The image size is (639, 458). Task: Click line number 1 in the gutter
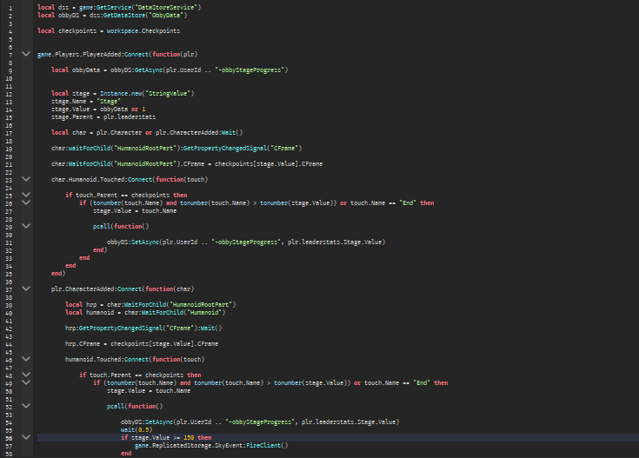(10, 7)
